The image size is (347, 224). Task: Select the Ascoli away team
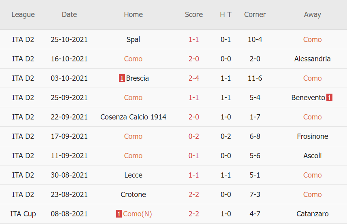pos(312,156)
